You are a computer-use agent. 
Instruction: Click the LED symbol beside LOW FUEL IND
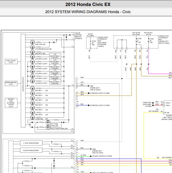(x=32, y=42)
